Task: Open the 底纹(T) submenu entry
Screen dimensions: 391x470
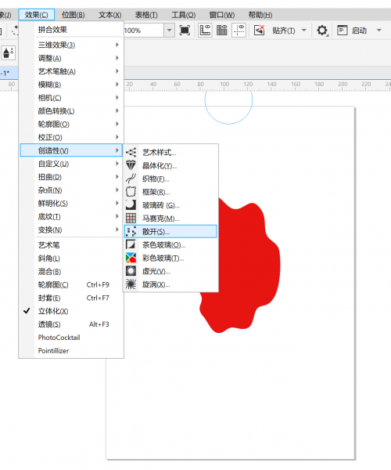Action: 71,216
